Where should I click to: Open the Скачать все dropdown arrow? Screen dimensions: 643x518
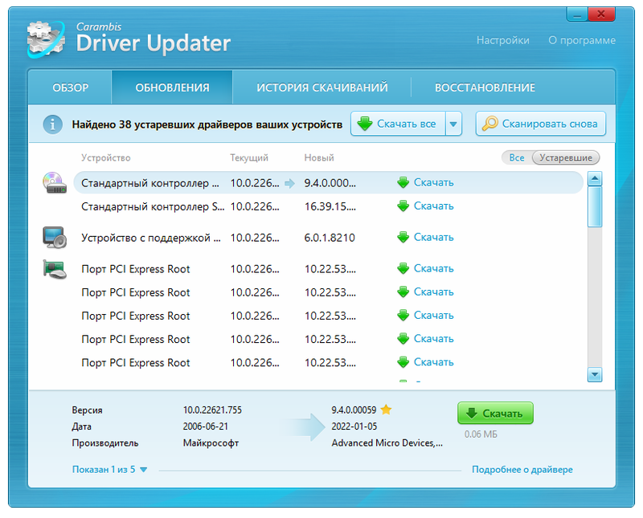pos(453,124)
